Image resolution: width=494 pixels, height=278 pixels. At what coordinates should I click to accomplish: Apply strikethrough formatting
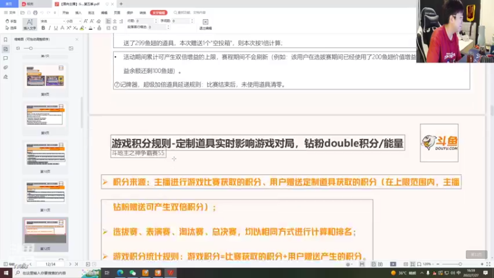tap(62, 28)
